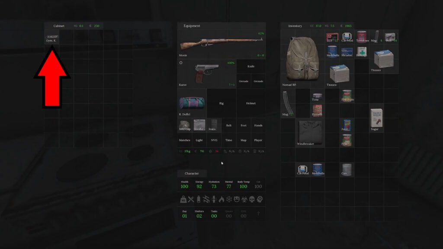Image resolution: width=443 pixels, height=249 pixels.
Task: Click the dehydration bottle status icon
Action: click(x=199, y=199)
